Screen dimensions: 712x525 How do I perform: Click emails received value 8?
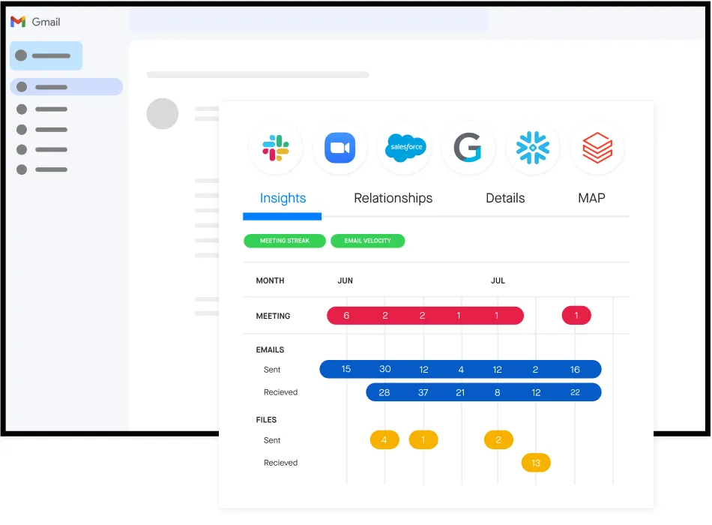[497, 392]
